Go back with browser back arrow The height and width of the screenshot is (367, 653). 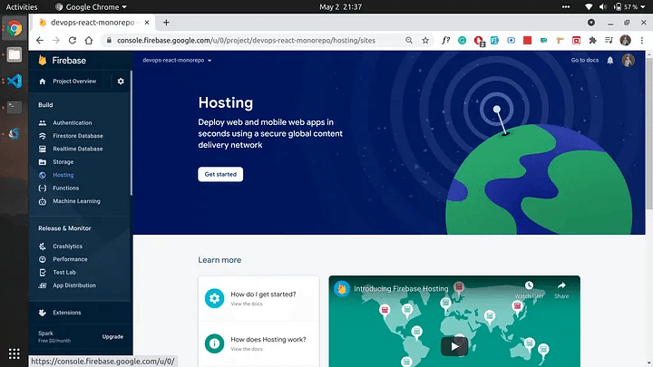pyautogui.click(x=40, y=41)
